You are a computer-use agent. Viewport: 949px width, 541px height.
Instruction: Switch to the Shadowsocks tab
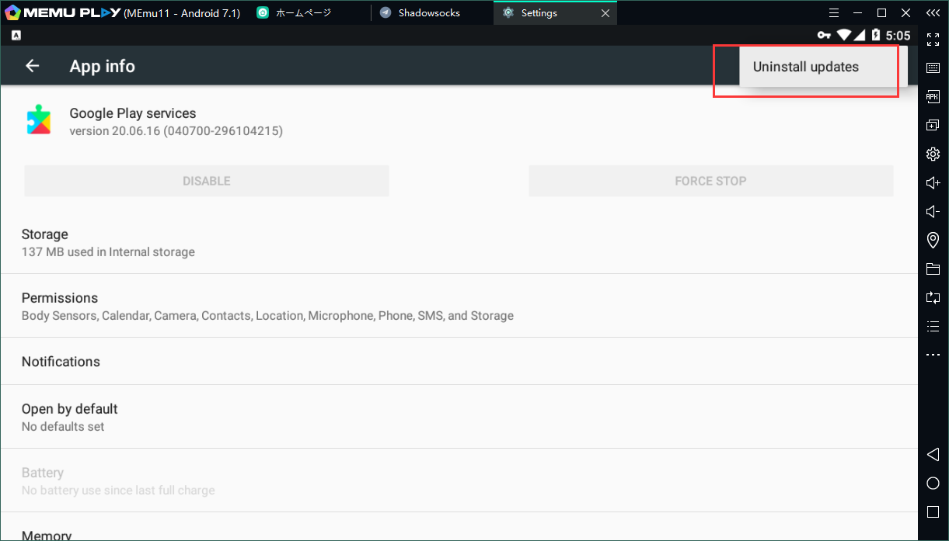(x=428, y=13)
